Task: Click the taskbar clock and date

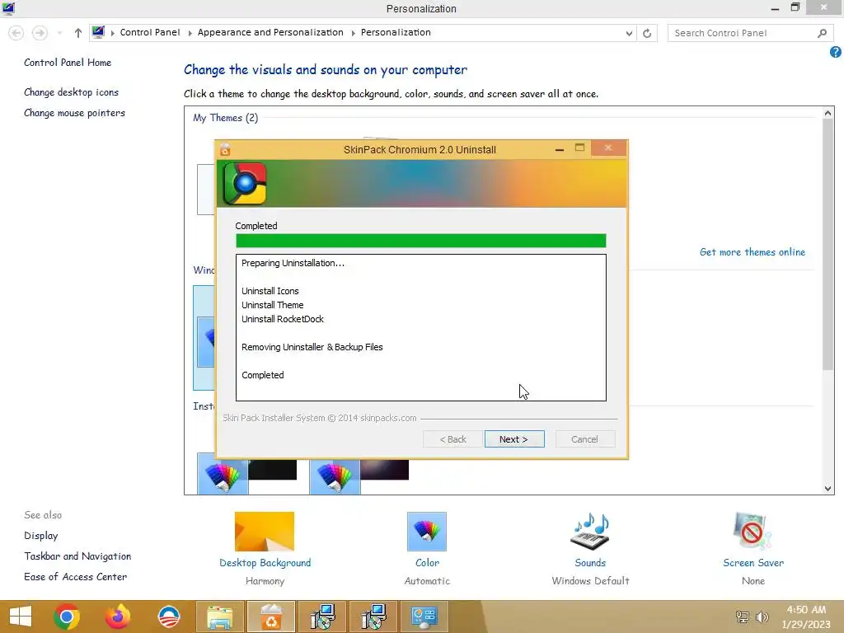Action: (806, 617)
